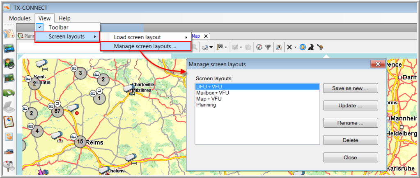Click the road route icon in the toolbar
This screenshot has width=420, height=178.
tap(312, 47)
